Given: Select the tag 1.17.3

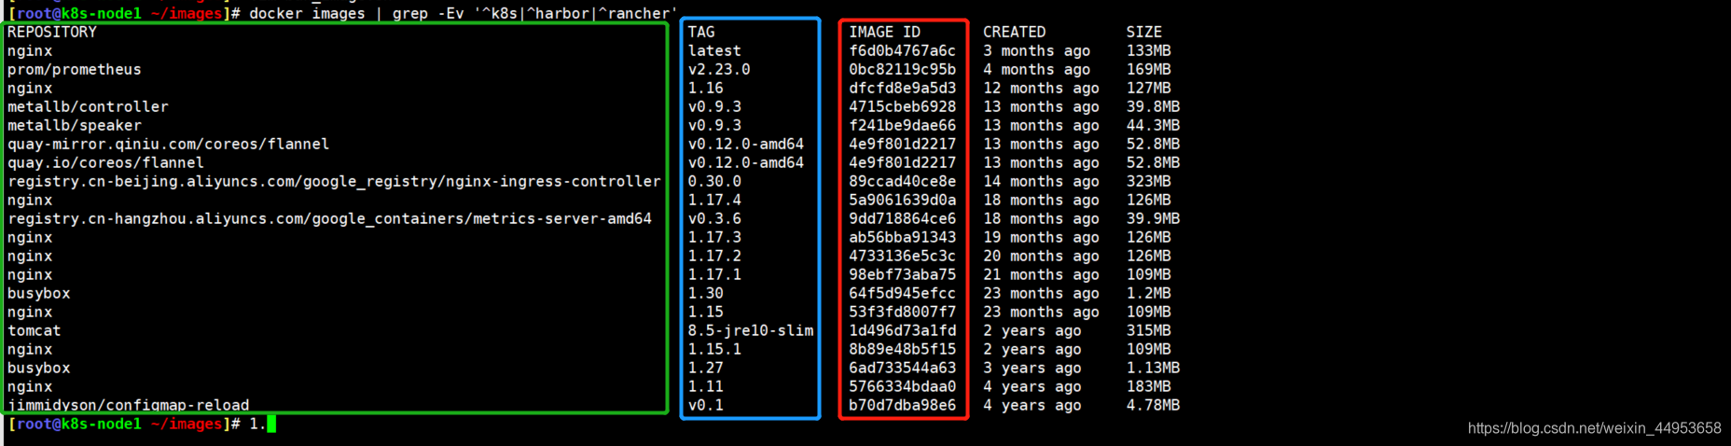Looking at the screenshot, I should 714,238.
